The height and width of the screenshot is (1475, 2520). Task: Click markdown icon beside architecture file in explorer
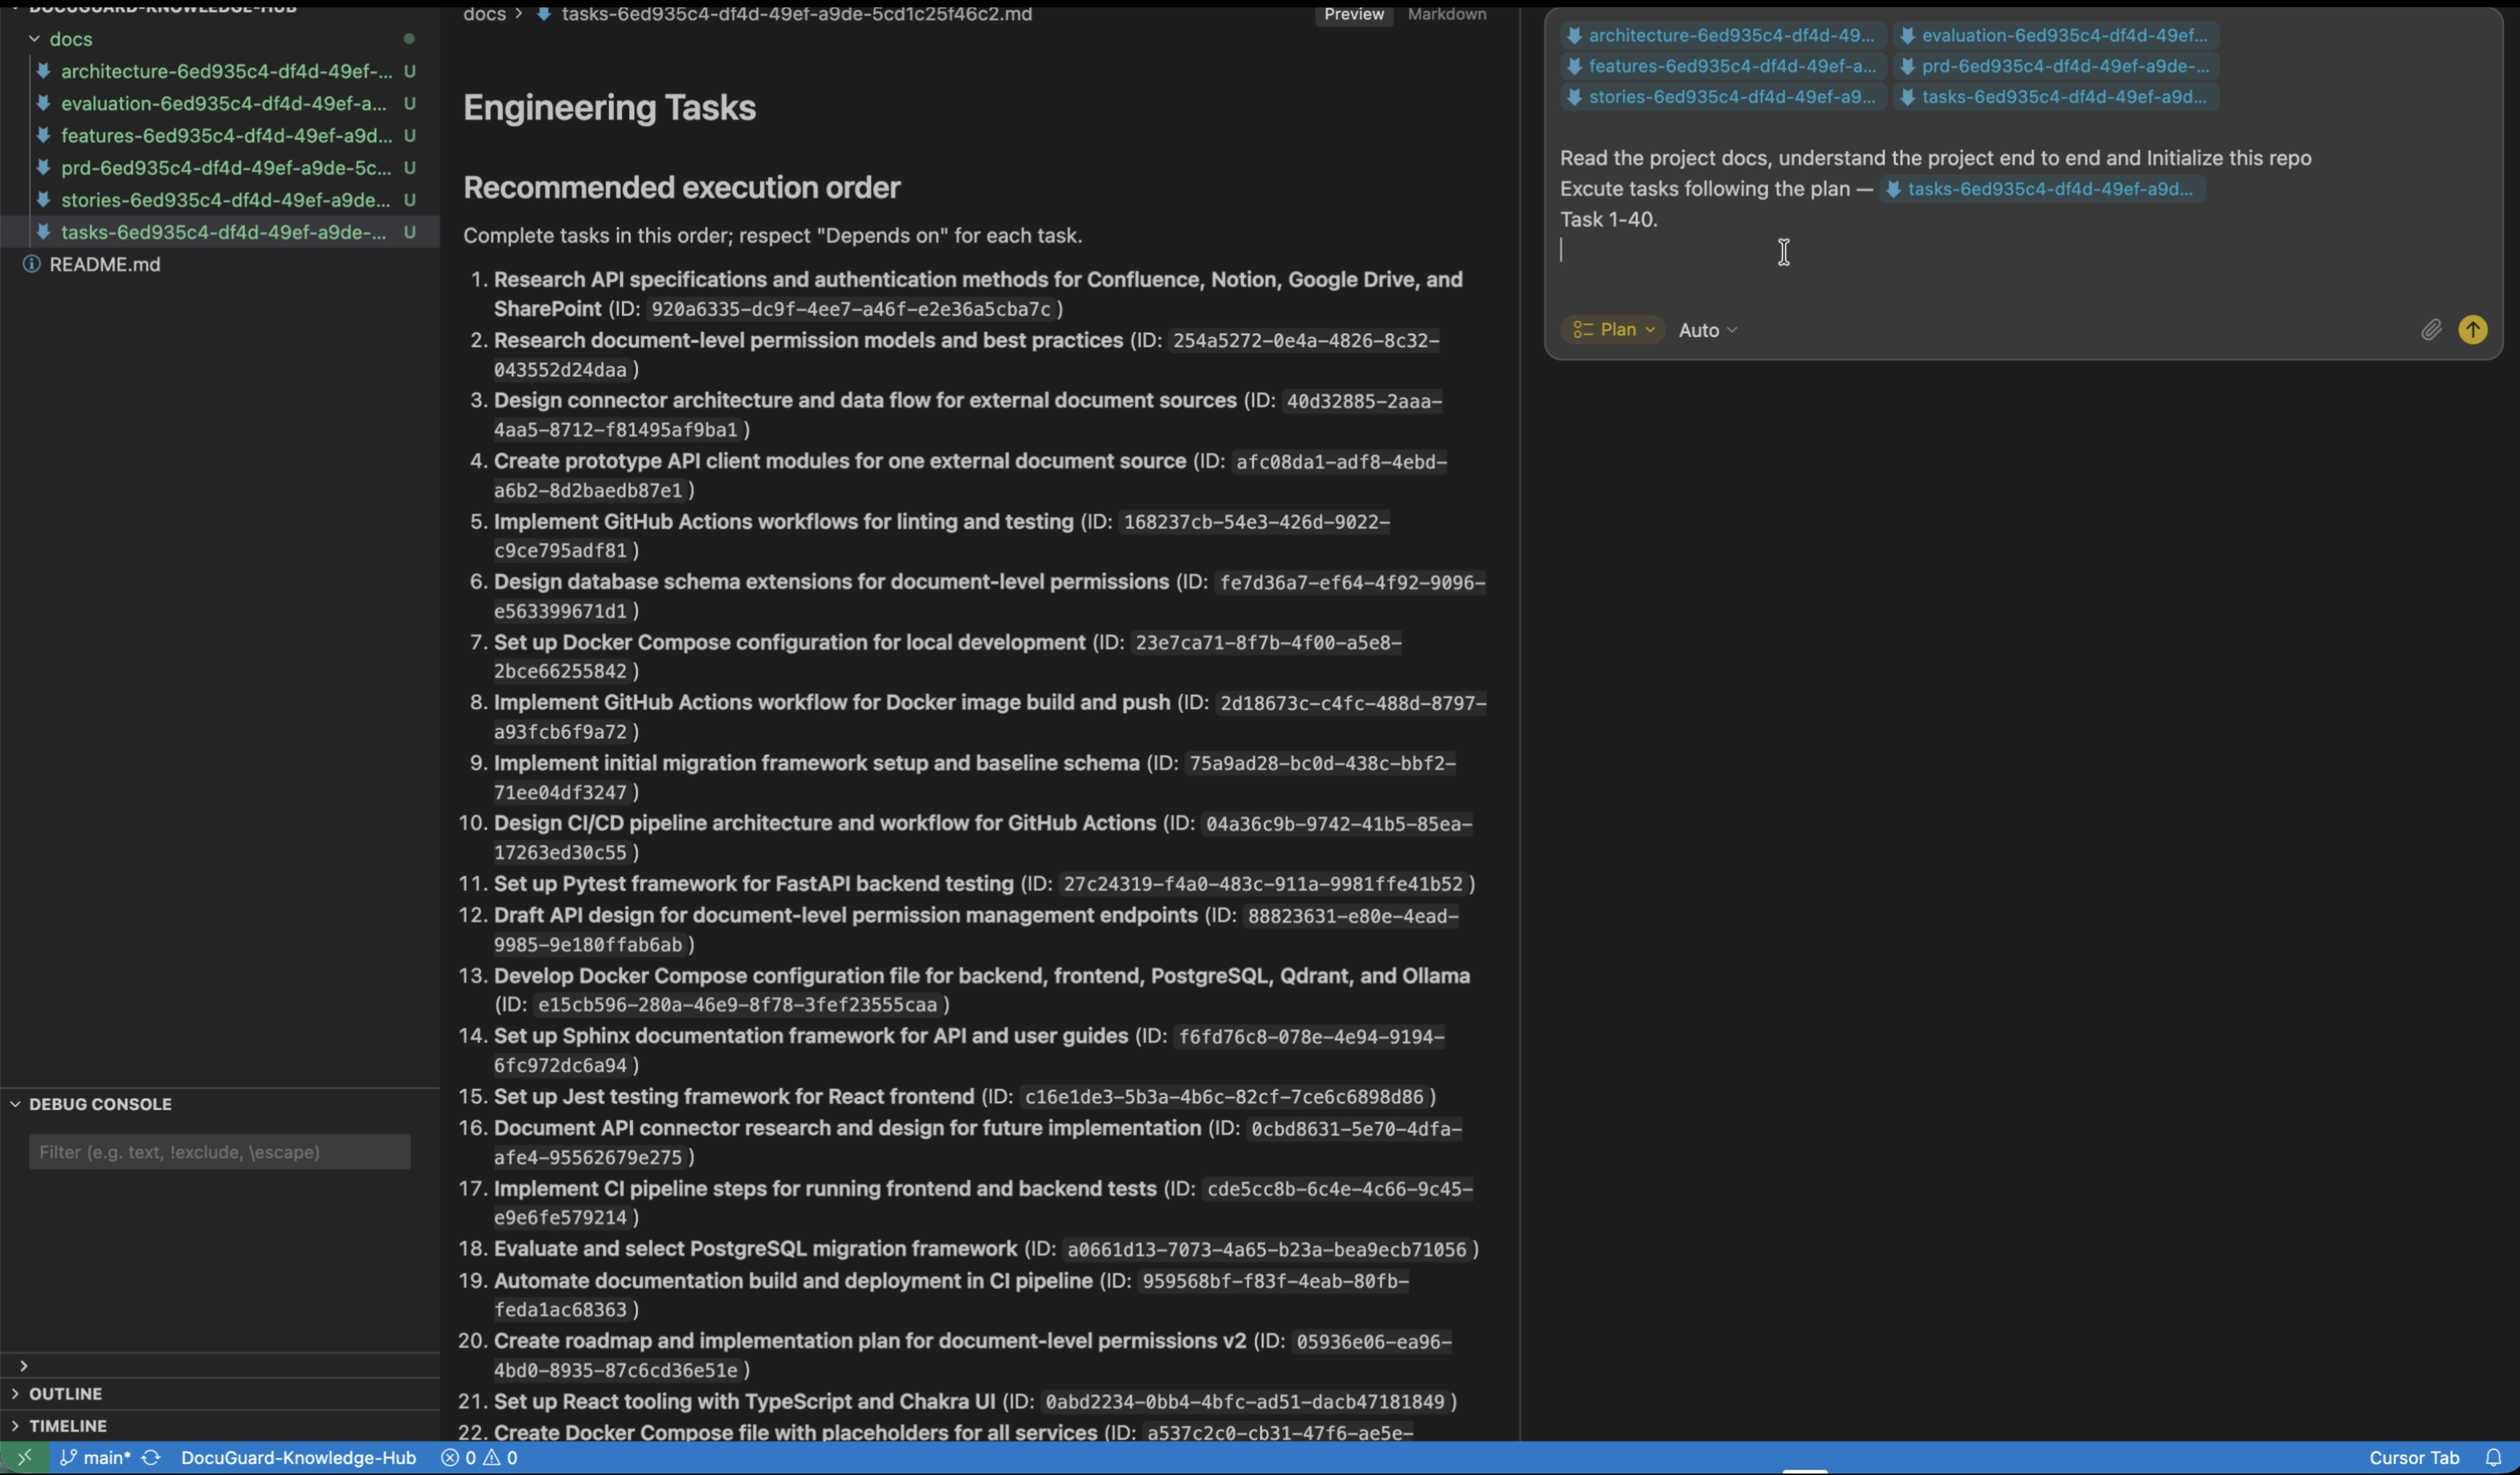(x=43, y=71)
